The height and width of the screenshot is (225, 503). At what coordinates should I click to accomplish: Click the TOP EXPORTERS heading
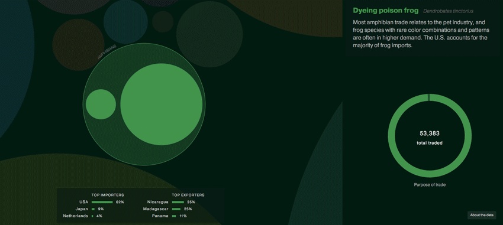click(188, 195)
